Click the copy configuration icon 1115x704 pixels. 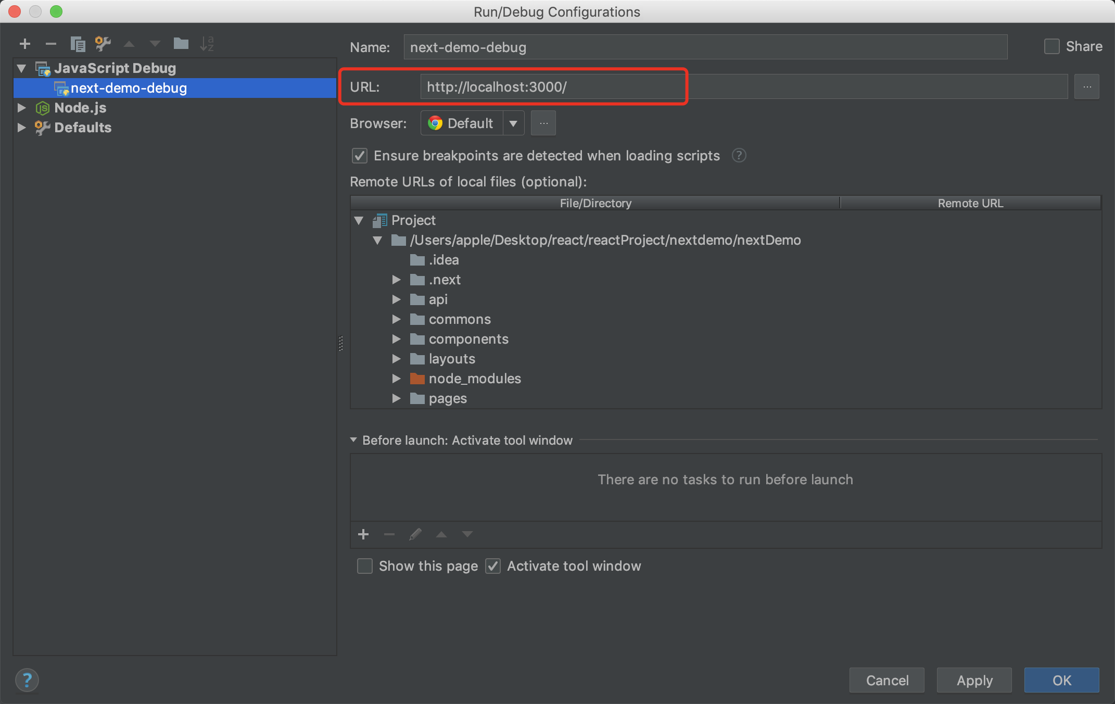coord(78,44)
